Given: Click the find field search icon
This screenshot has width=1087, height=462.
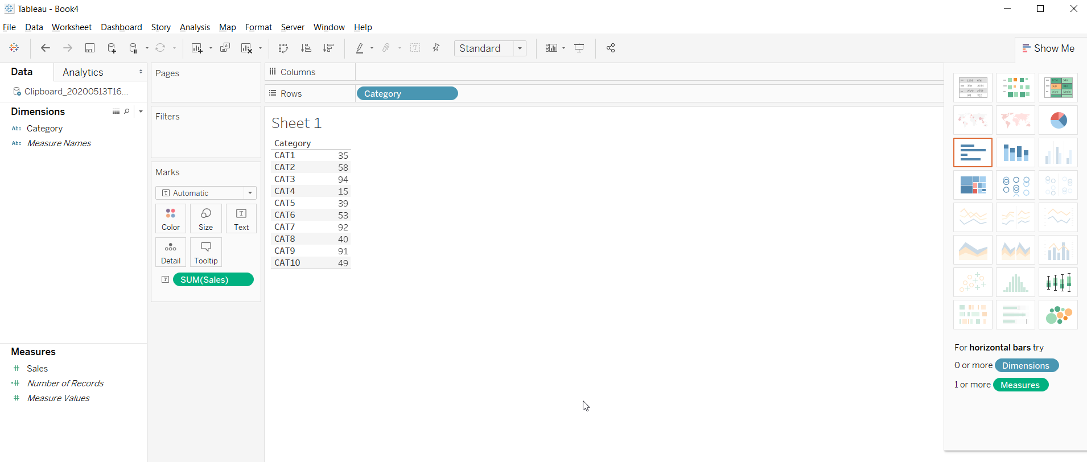Looking at the screenshot, I should click(x=127, y=112).
